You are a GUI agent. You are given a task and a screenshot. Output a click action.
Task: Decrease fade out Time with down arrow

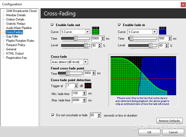pos(103,40)
